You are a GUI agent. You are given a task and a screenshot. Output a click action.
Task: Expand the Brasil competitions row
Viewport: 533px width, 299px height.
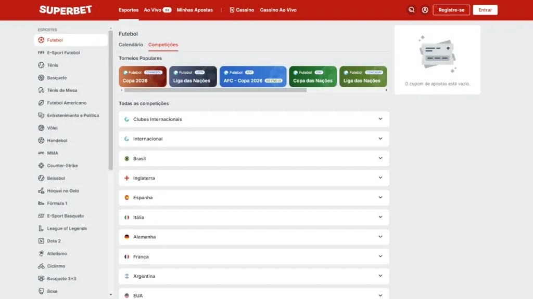[x=253, y=158]
